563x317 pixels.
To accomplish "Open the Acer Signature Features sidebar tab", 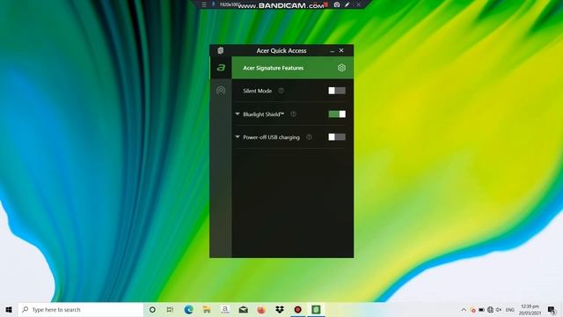I will point(221,68).
